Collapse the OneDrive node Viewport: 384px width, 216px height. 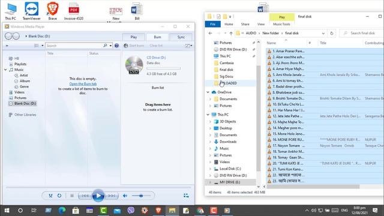pos(208,92)
